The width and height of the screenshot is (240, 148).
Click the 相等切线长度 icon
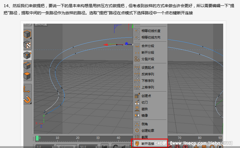137,31
